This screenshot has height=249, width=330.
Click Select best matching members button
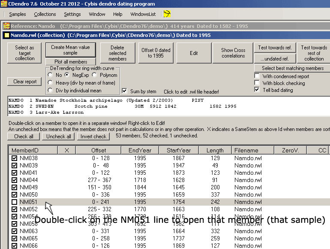pos(293,68)
